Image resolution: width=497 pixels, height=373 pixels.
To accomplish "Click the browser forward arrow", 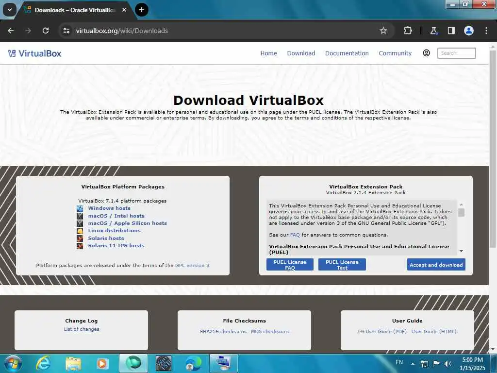I will (28, 31).
